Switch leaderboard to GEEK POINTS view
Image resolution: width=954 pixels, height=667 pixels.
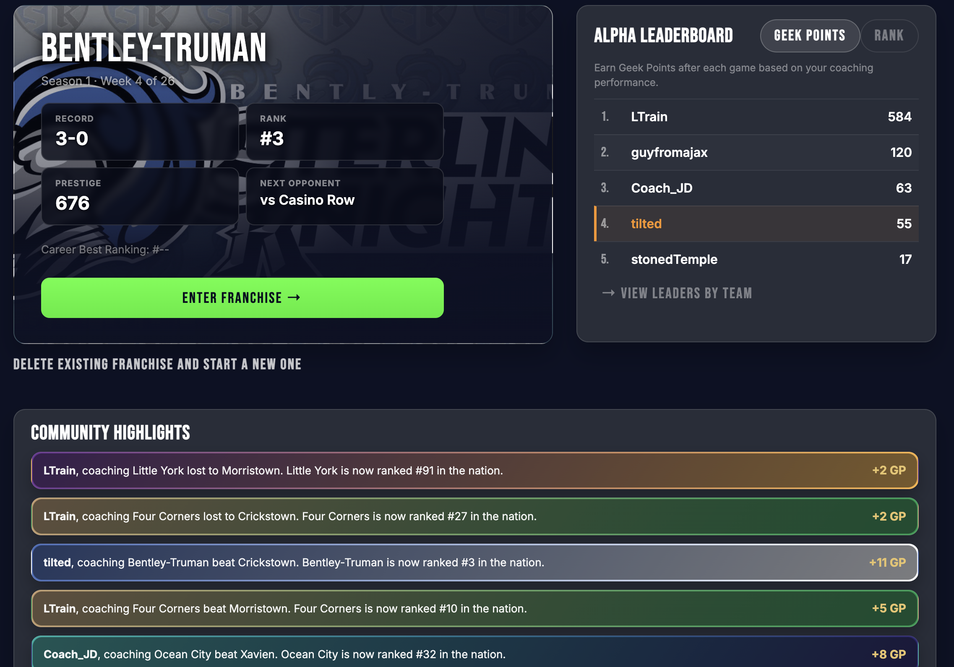pos(809,36)
